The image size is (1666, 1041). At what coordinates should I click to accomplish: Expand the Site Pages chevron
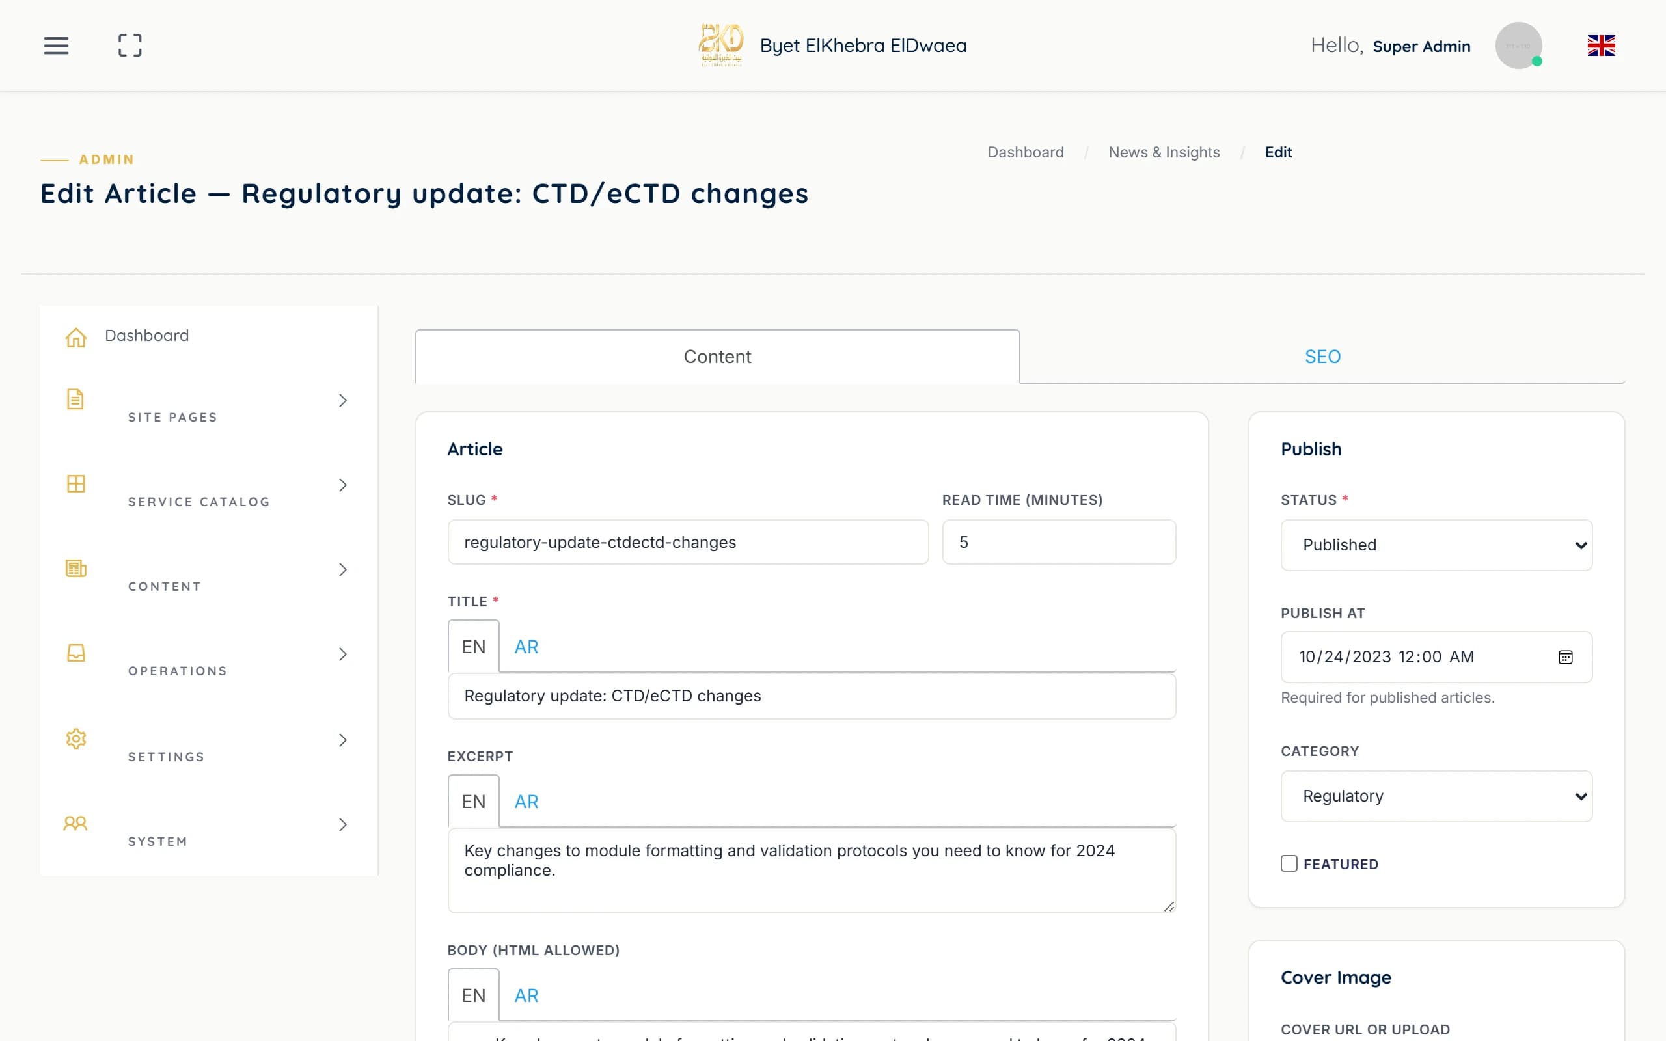click(x=343, y=401)
